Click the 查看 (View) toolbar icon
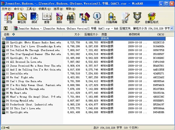This screenshot has width=175, height=130. [x=47, y=18]
